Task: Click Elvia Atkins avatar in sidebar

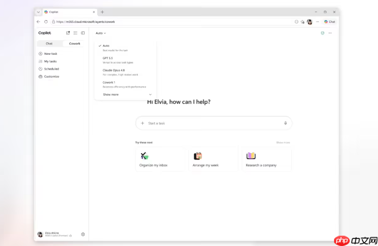Action: click(x=40, y=234)
